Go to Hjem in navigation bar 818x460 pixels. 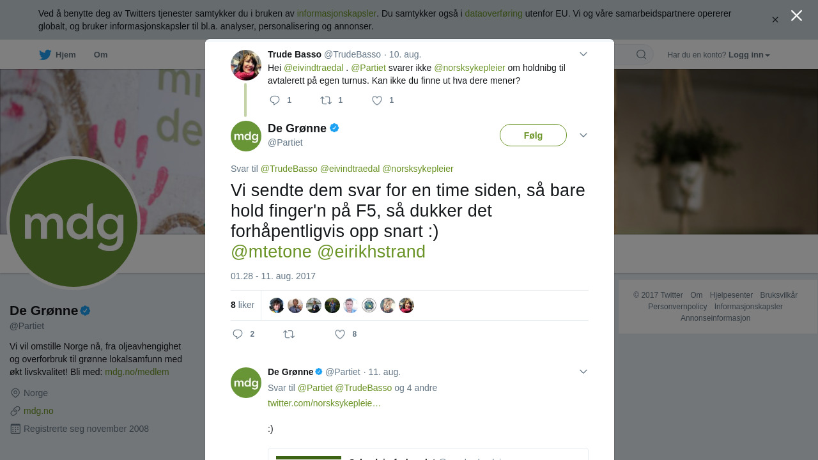[58, 55]
